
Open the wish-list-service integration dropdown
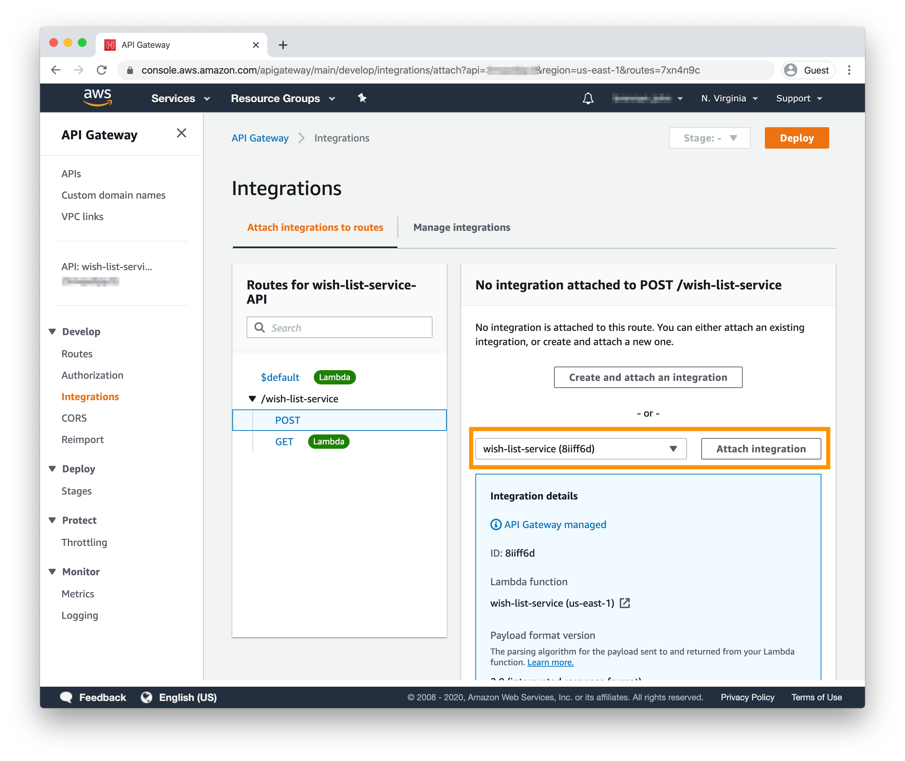click(580, 449)
